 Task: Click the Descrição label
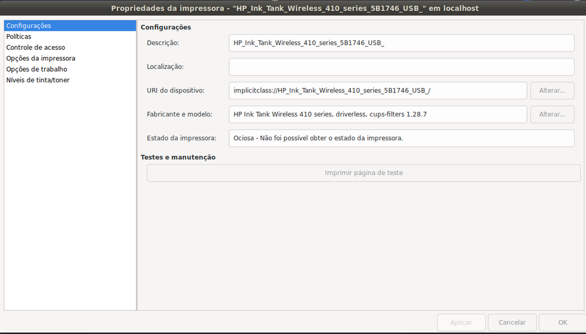pyautogui.click(x=163, y=43)
